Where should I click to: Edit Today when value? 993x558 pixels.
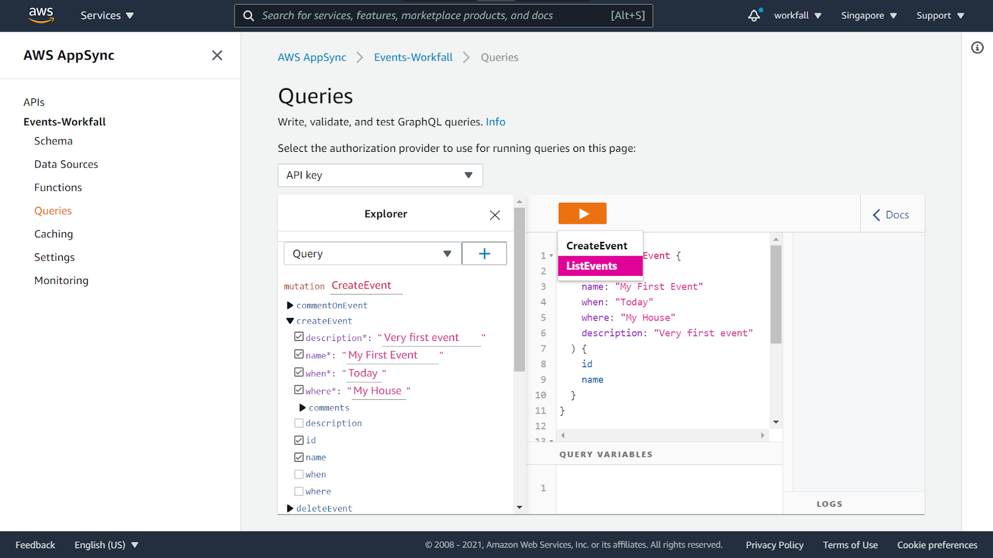363,373
